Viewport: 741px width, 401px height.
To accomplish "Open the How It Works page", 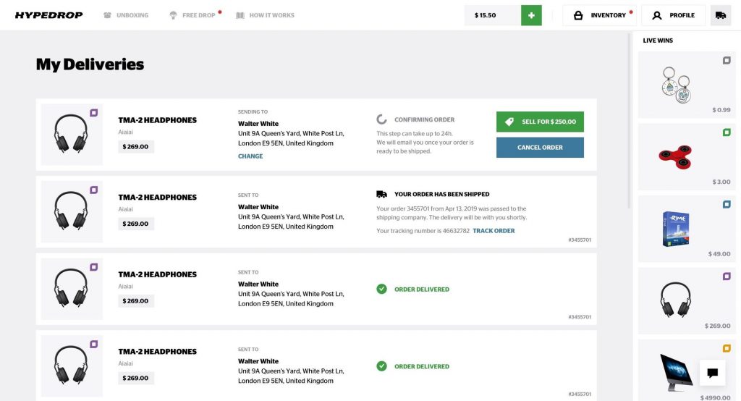I will 265,15.
